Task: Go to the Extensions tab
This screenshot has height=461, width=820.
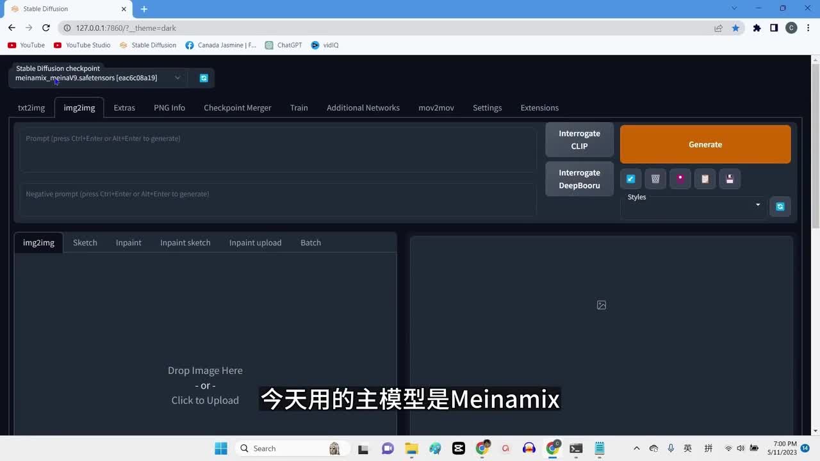Action: [x=539, y=108]
